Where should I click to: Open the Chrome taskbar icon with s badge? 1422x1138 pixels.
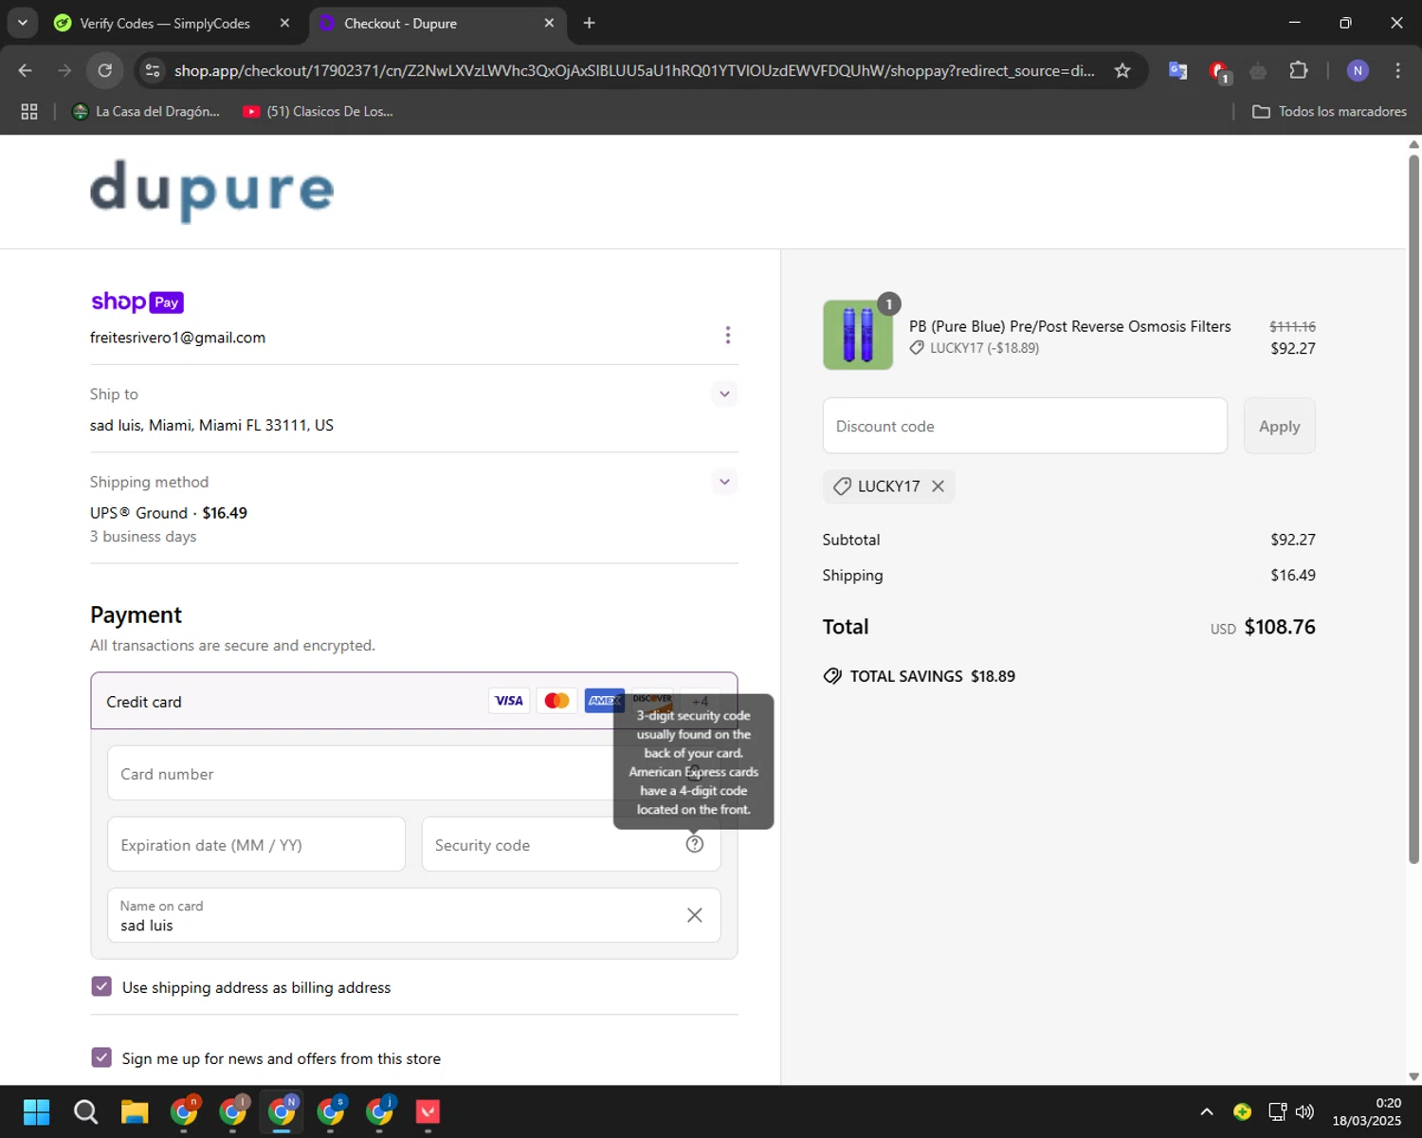pos(331,1111)
